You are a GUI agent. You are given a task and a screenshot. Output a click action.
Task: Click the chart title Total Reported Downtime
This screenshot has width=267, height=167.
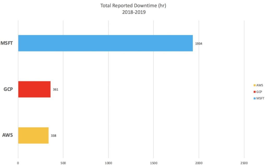[x=133, y=5]
